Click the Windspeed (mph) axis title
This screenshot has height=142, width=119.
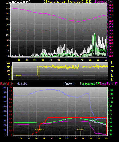point(19,1)
